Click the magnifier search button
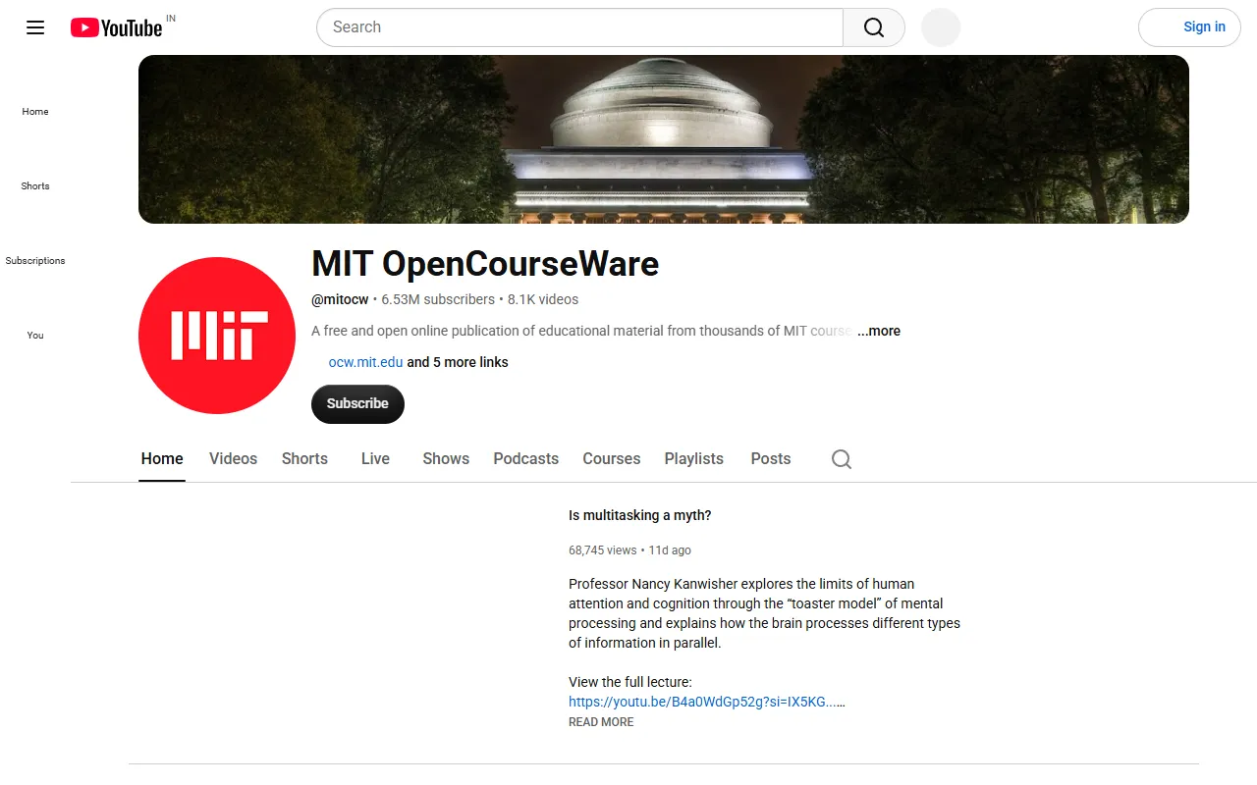This screenshot has width=1257, height=785. (x=874, y=27)
